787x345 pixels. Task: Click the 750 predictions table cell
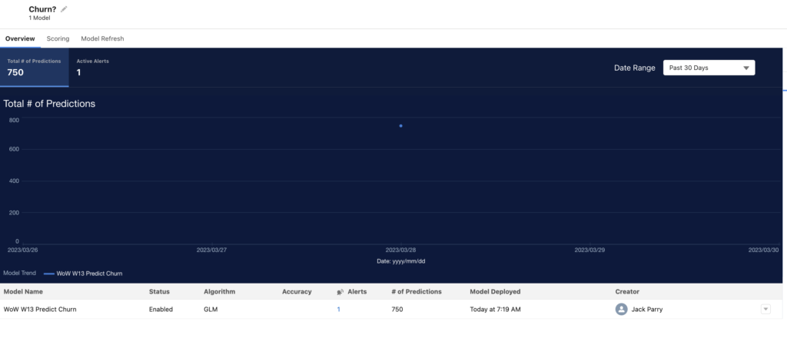tap(397, 310)
